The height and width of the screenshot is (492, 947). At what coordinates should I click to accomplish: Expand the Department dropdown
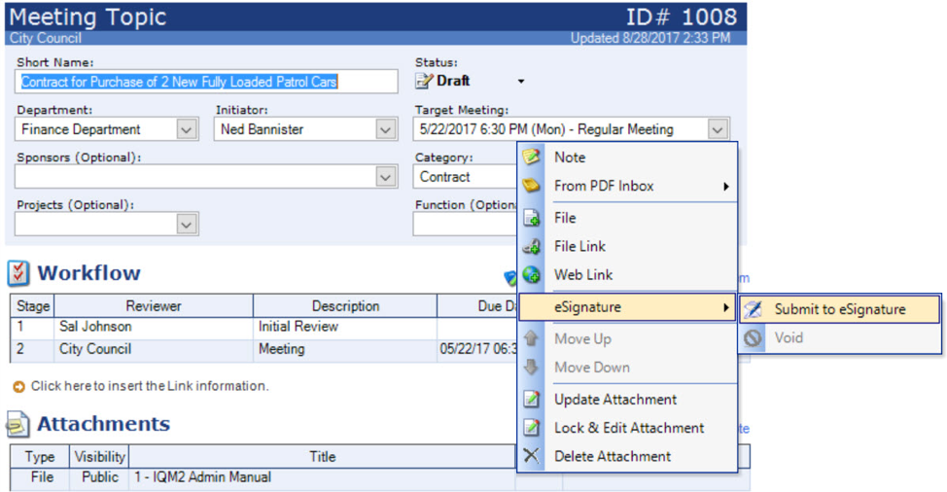point(186,129)
